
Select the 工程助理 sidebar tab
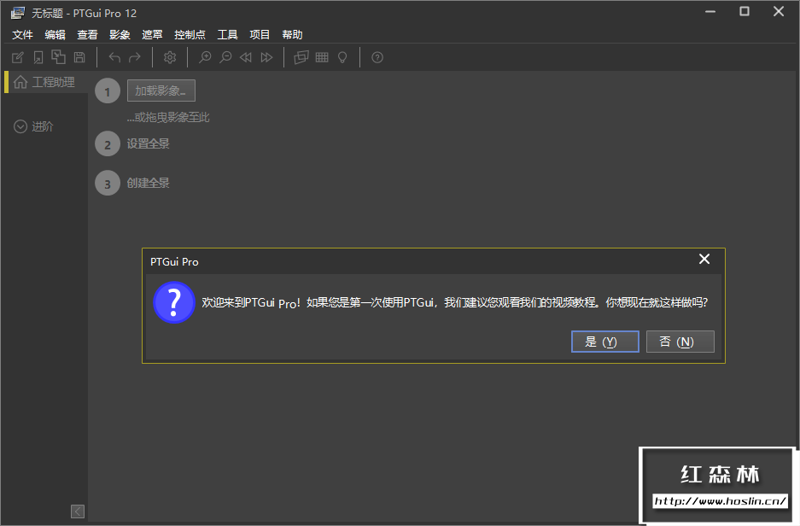(x=46, y=82)
